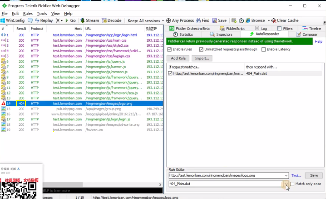Click the Test... link
This screenshot has height=199, width=326.
(x=296, y=175)
